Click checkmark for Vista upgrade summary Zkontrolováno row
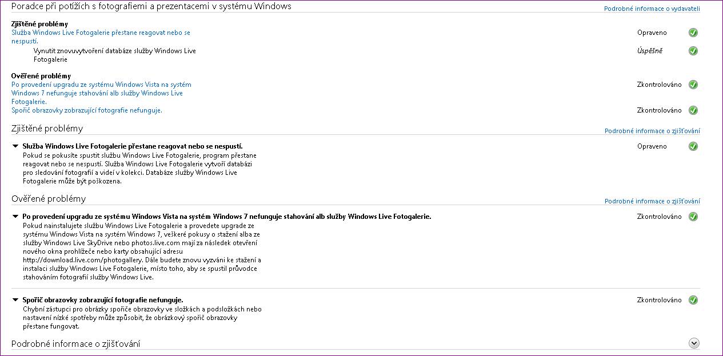This screenshot has height=356, width=723. pyautogui.click(x=693, y=85)
